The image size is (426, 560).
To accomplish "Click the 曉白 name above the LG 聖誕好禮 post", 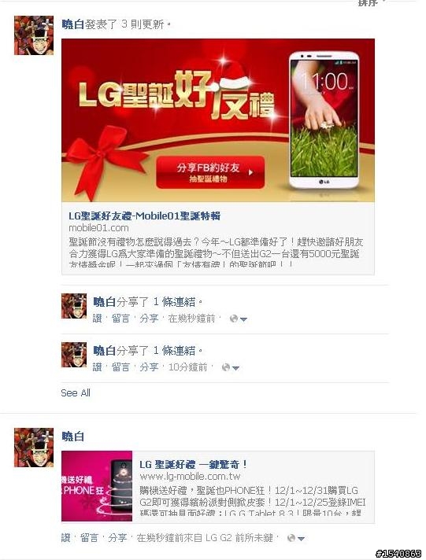I will click(x=73, y=436).
